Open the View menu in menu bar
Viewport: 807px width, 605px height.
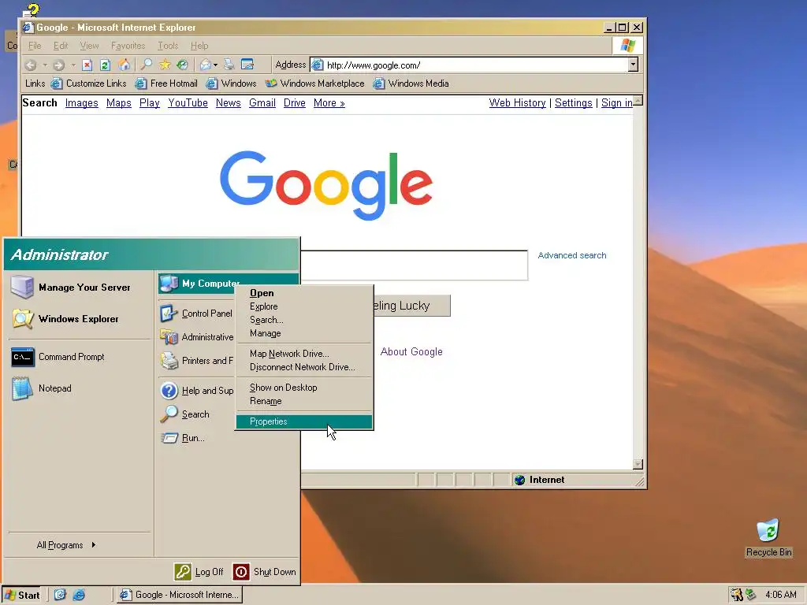click(x=89, y=46)
